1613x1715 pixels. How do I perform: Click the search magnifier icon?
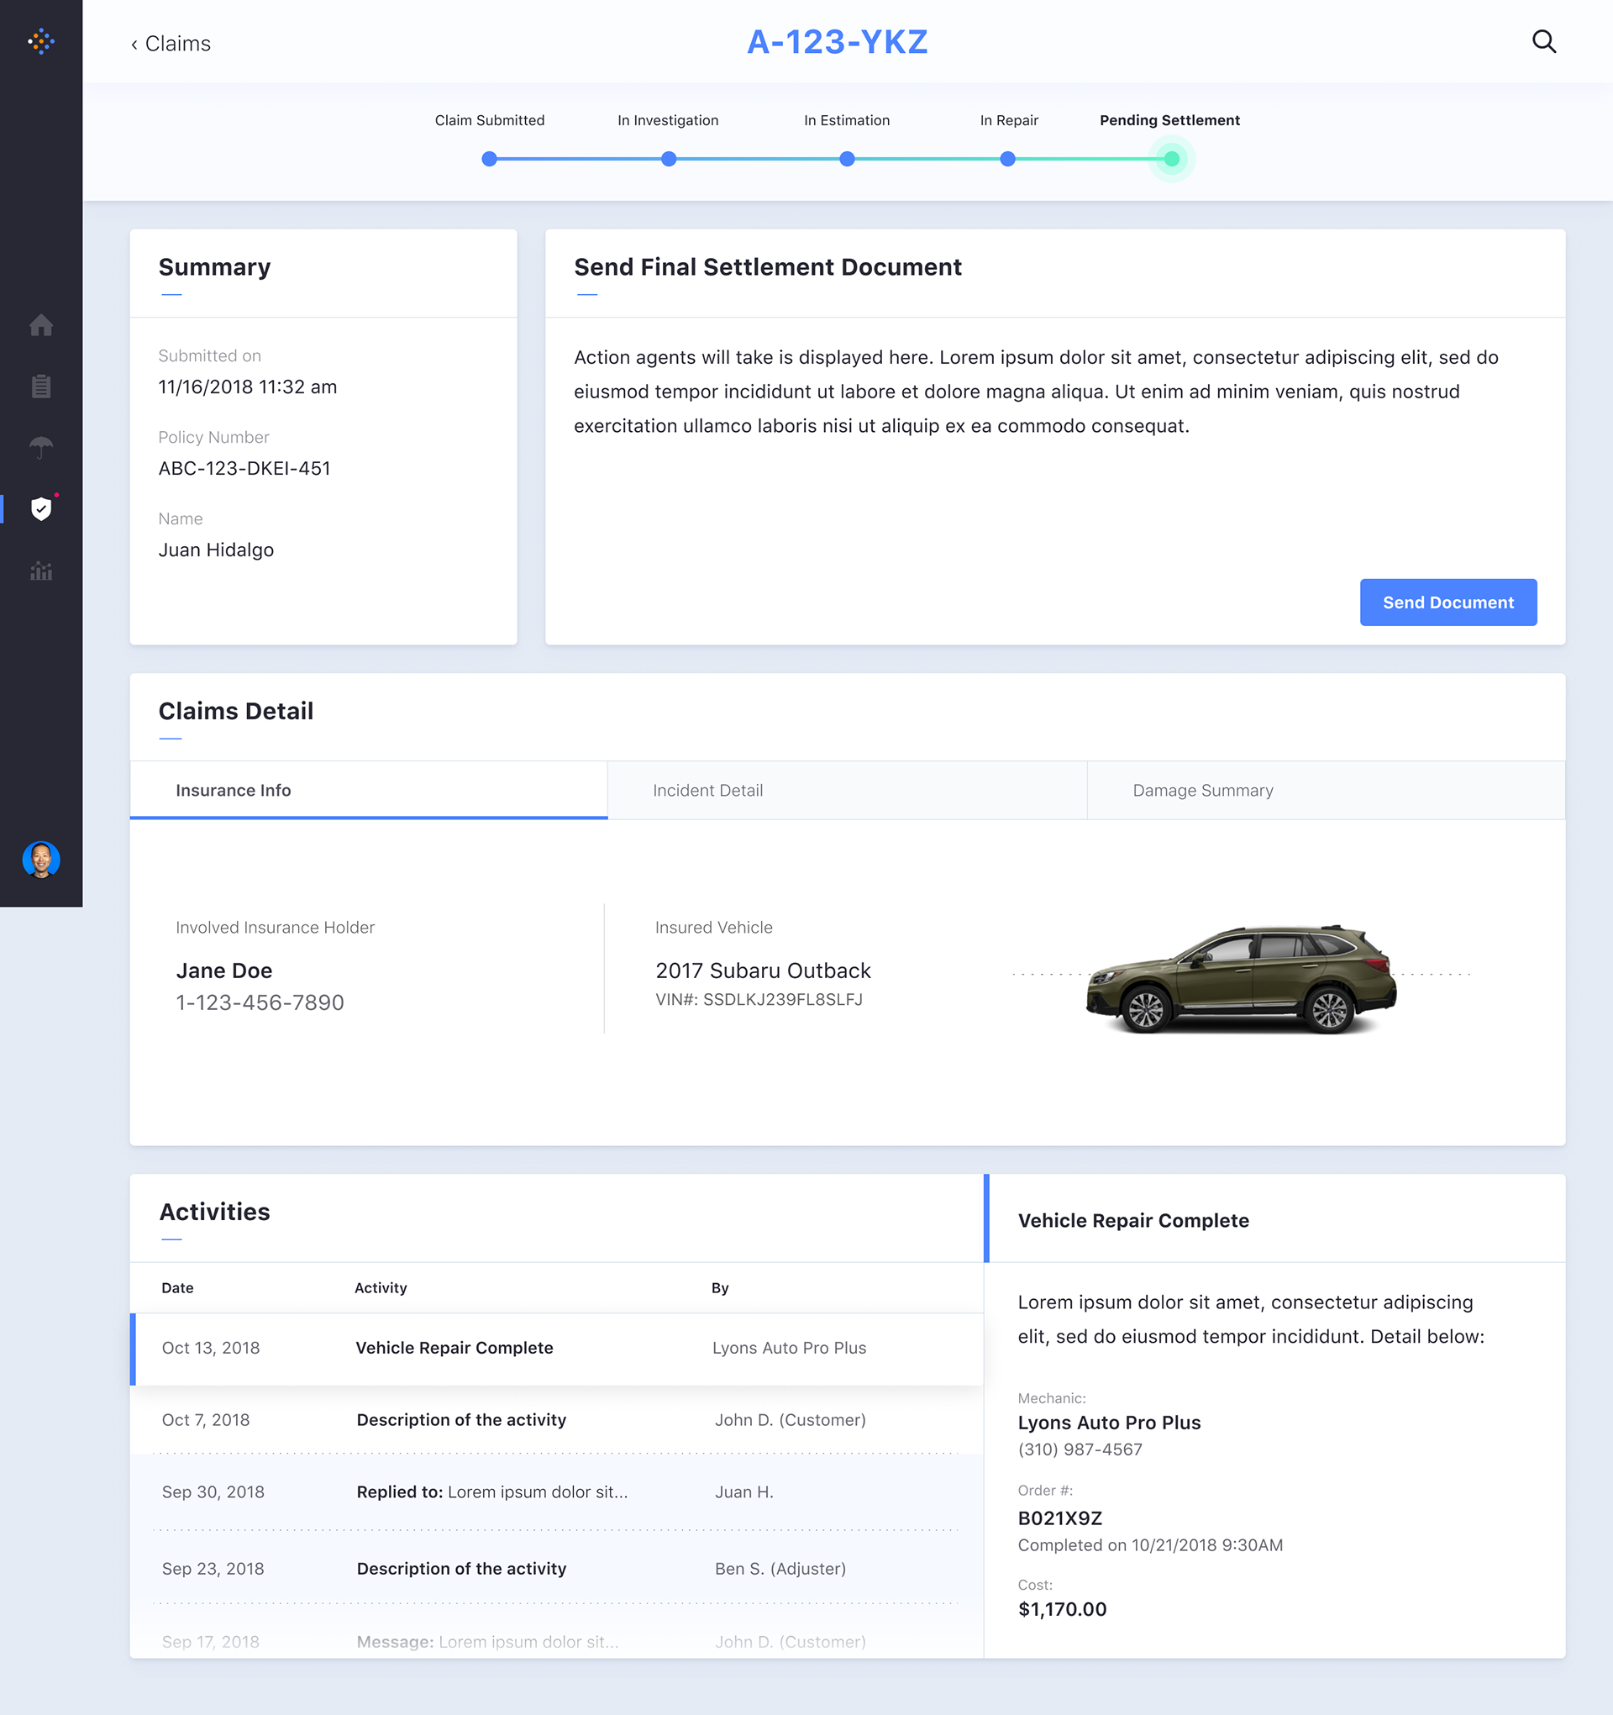(x=1543, y=41)
